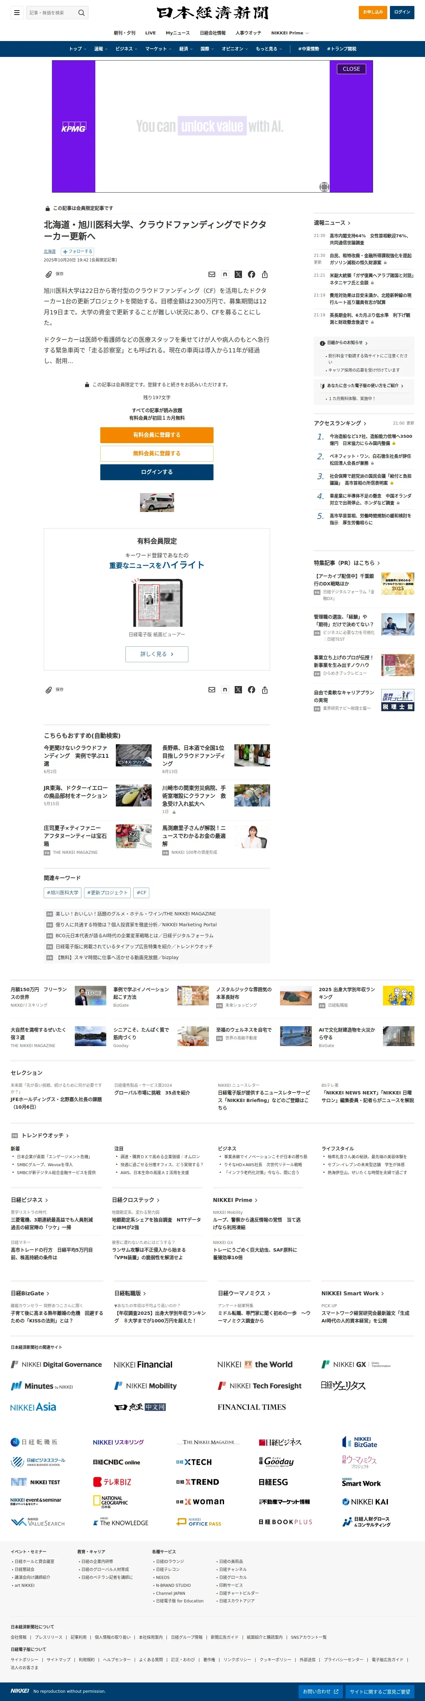The width and height of the screenshot is (425, 1701).
Task: Click the #旭川医科大学 keyword tag
Action: click(63, 893)
